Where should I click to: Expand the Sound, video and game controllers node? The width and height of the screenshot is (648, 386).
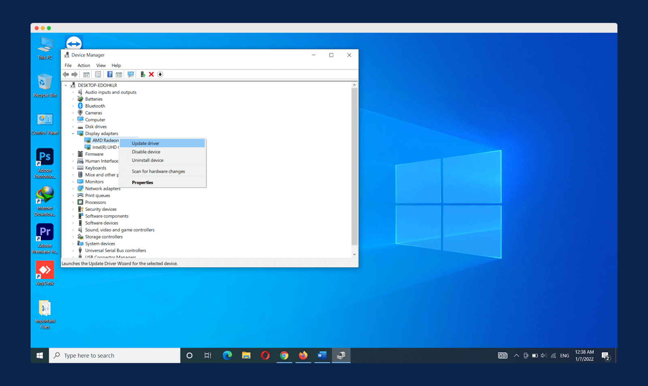pos(73,230)
